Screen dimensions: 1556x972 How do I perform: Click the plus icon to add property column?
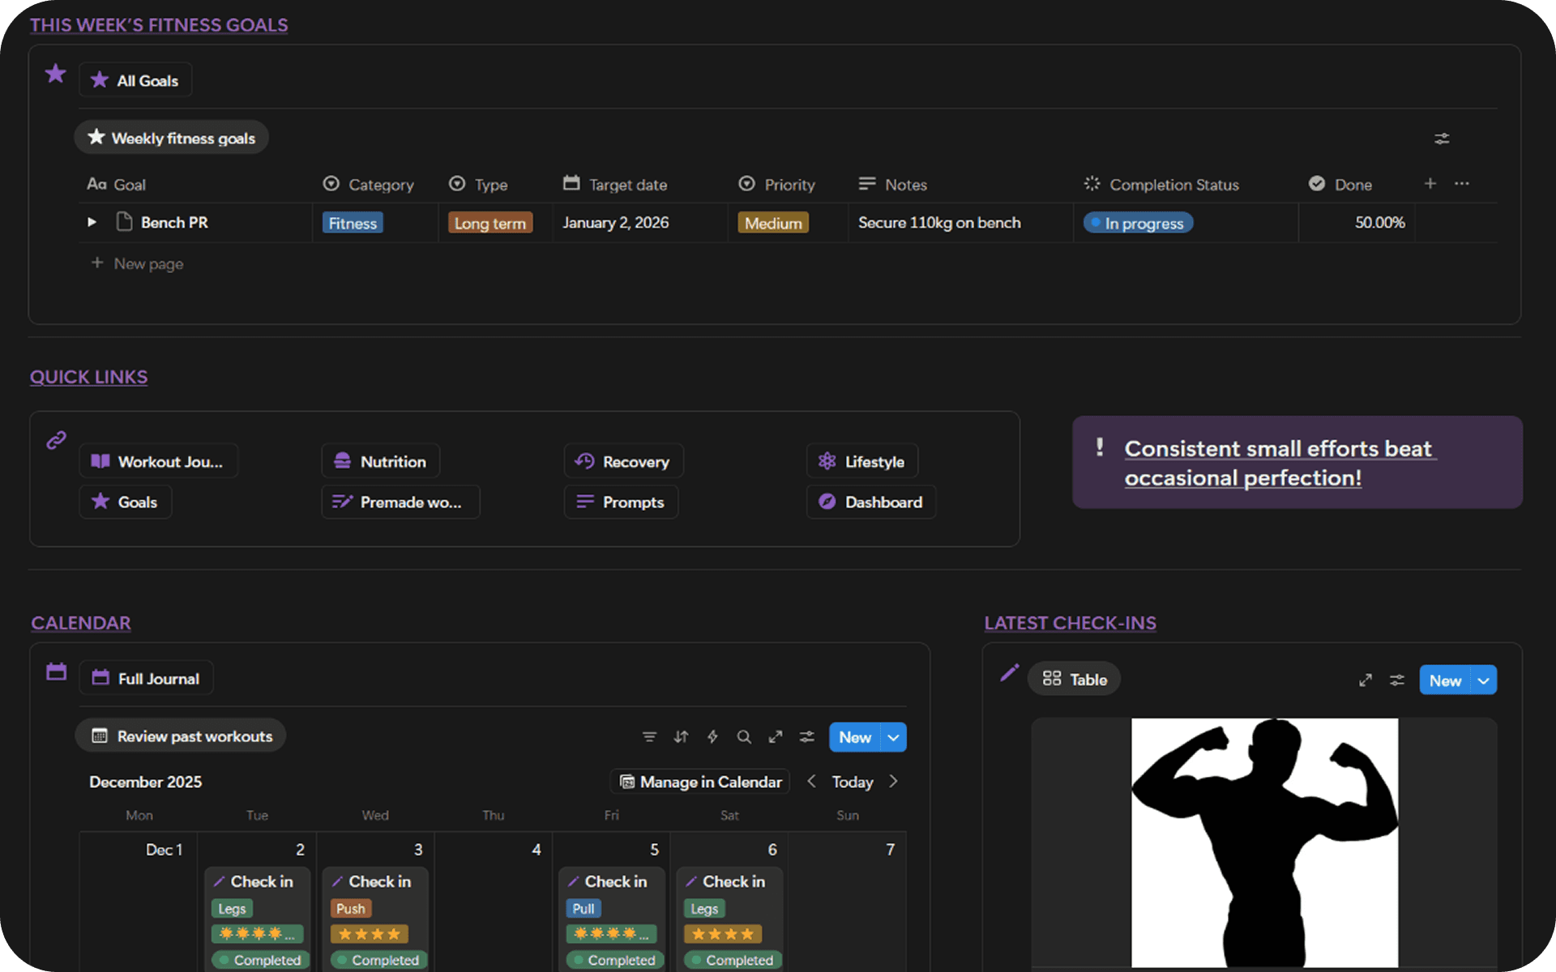pos(1430,184)
